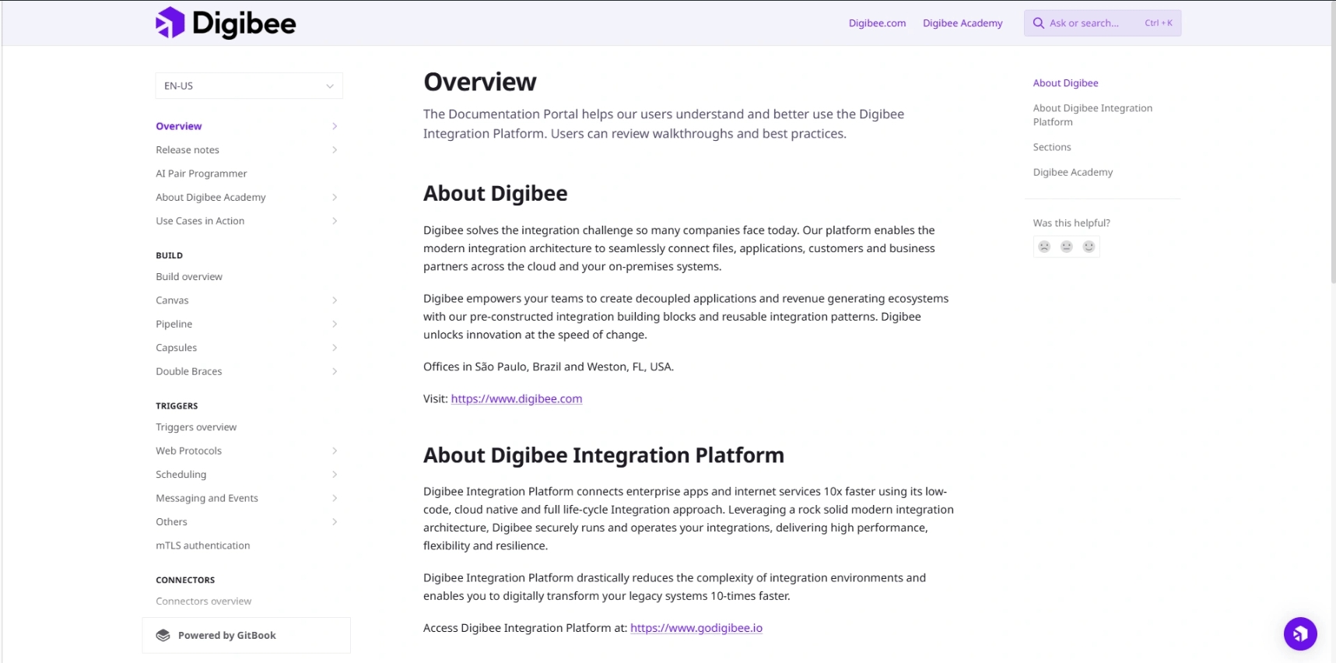This screenshot has width=1336, height=663.
Task: Rate page with happy face icon
Action: (1089, 247)
